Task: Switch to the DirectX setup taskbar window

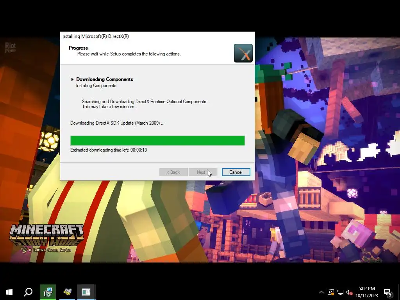Action: 86,292
